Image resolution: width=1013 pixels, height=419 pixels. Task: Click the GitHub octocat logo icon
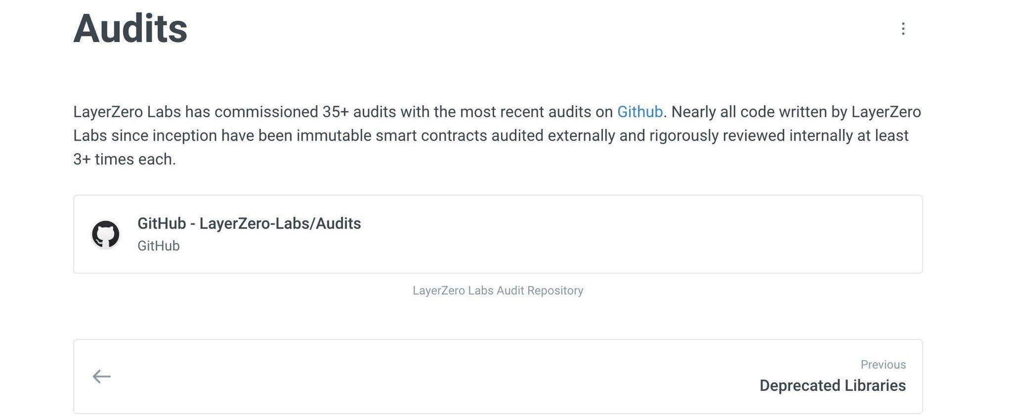(x=105, y=234)
